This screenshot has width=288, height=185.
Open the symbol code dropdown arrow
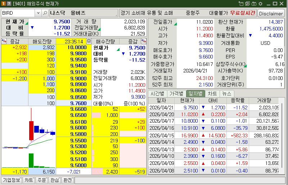[38, 13]
